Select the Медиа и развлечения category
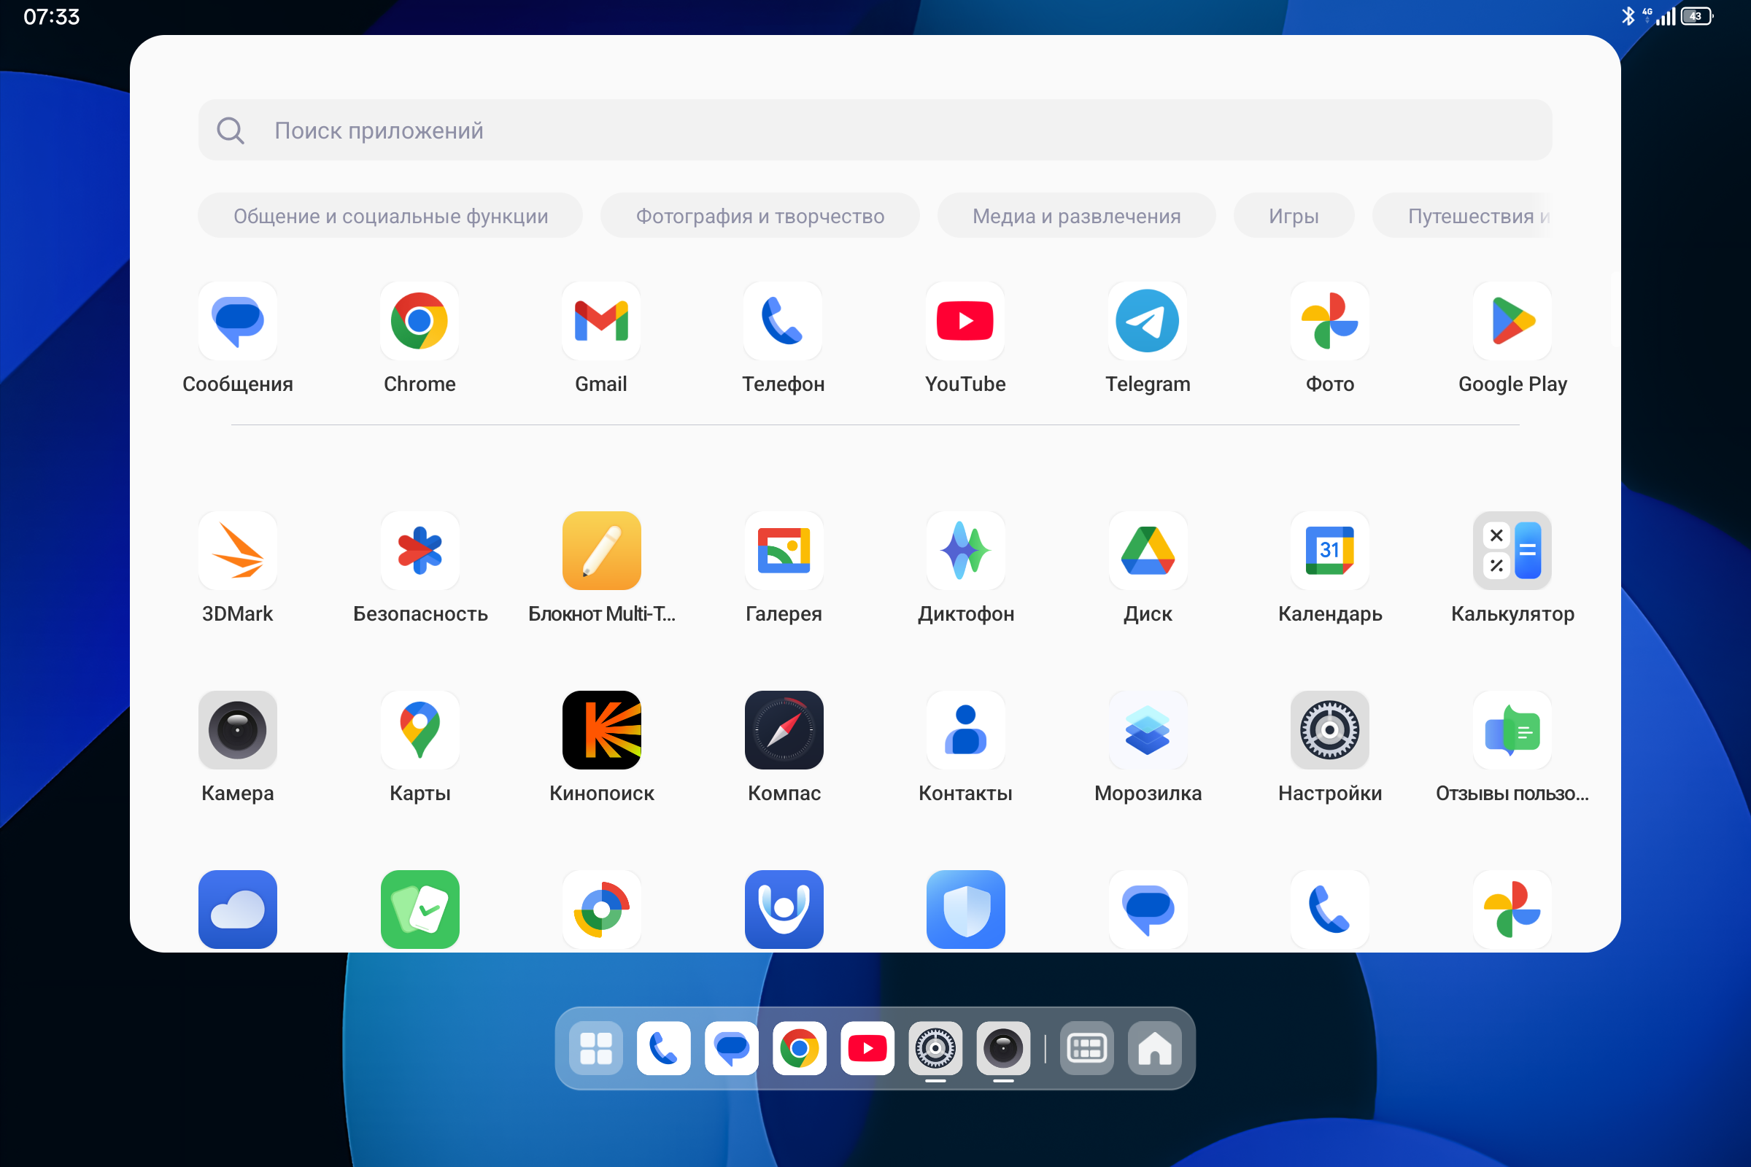Screen dimensions: 1751x1167 point(1075,216)
